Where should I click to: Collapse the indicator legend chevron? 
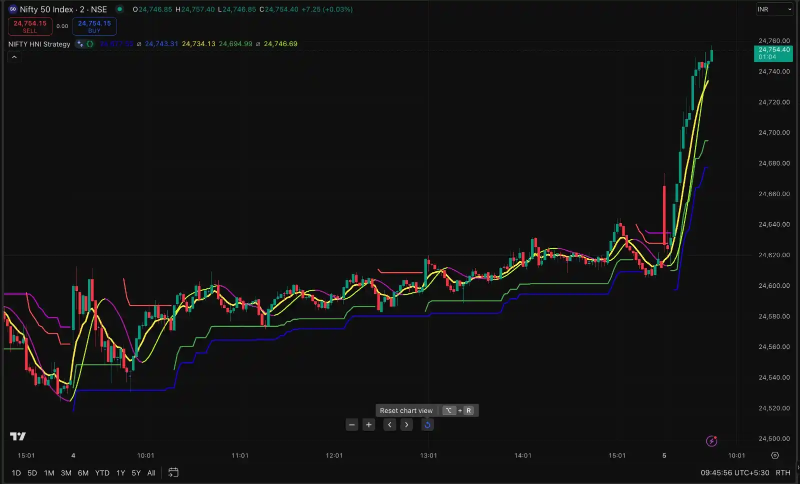click(x=14, y=57)
